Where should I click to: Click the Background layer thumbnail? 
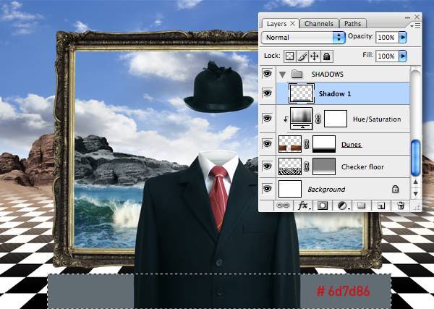click(290, 189)
